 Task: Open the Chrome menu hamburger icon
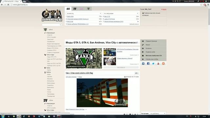click(x=208, y=5)
